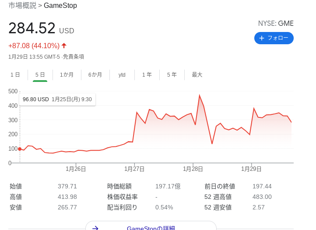This screenshot has height=230, width=316.
Task: Switch to the 1年 range tab
Action: (x=147, y=74)
